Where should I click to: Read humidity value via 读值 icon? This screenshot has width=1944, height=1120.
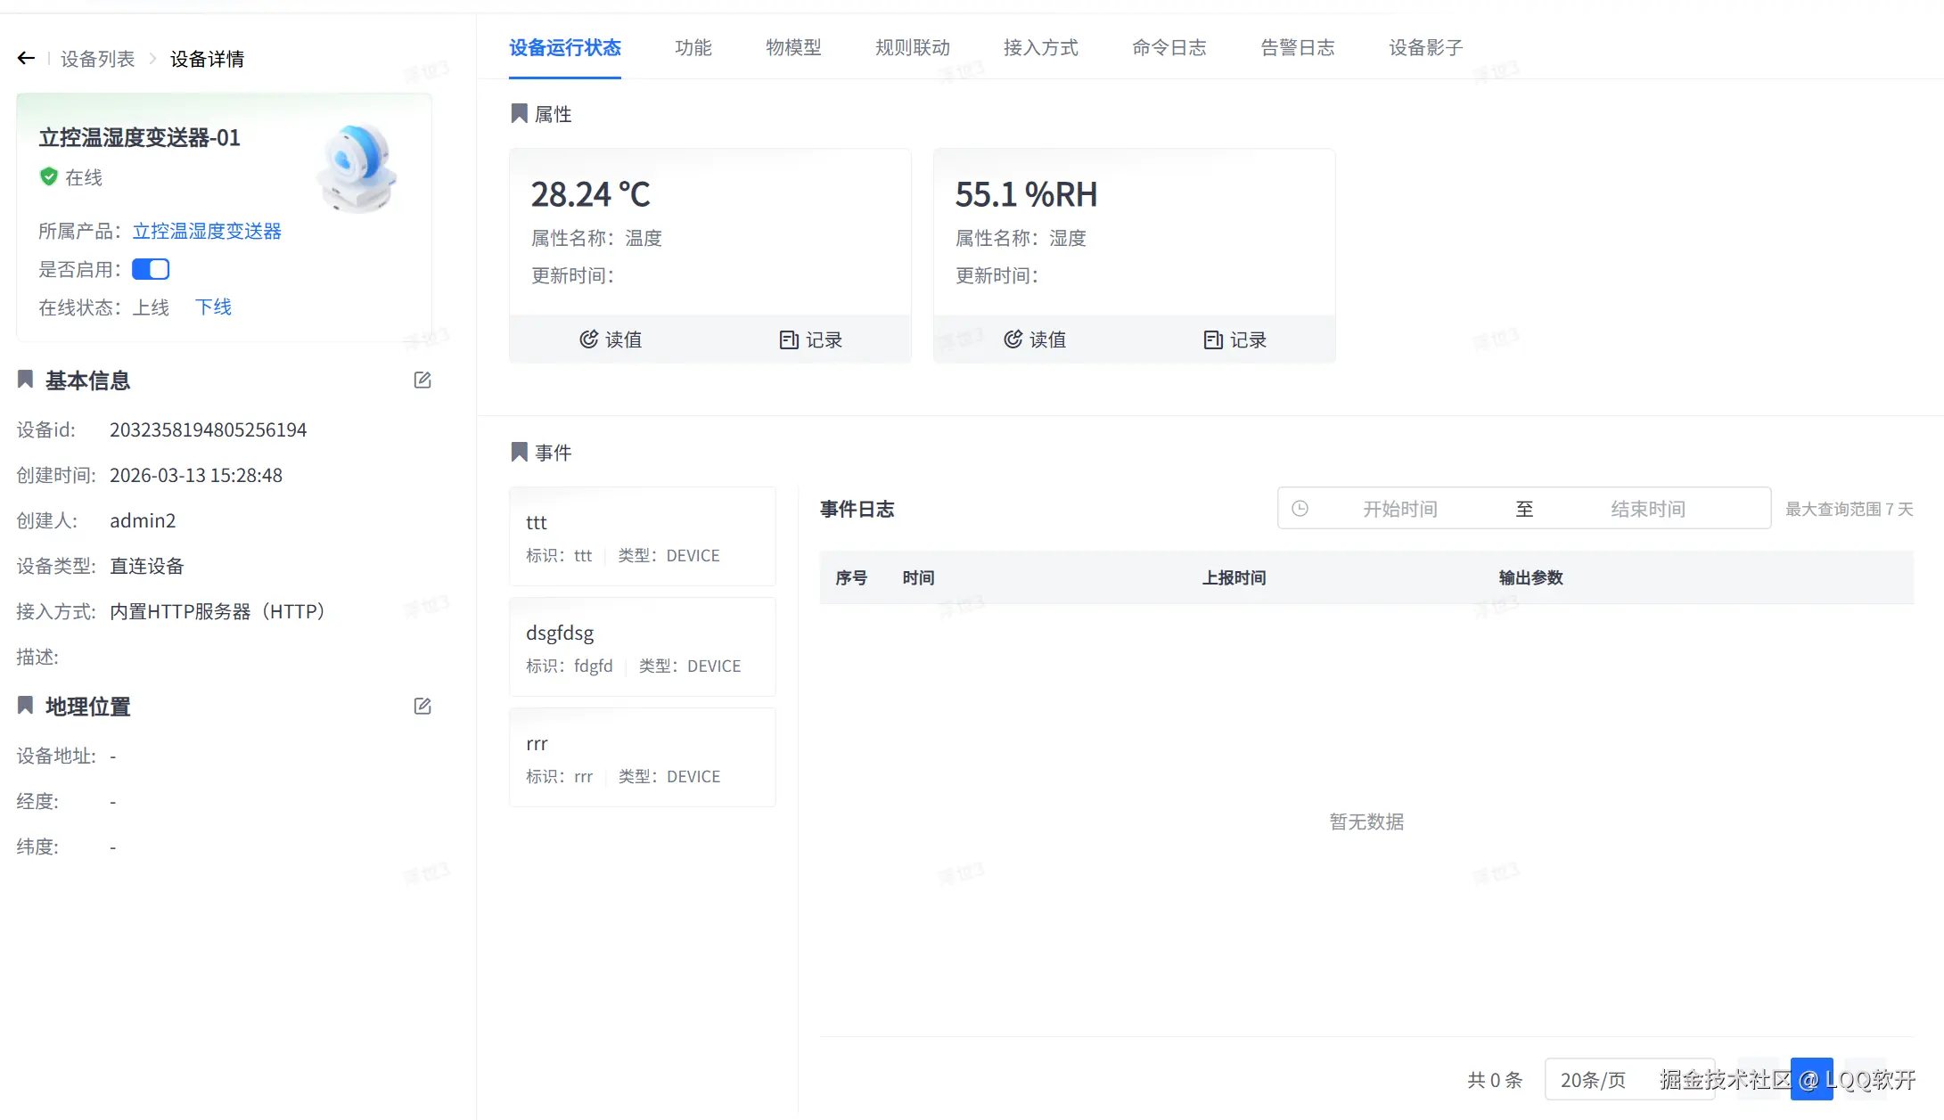pos(1013,339)
